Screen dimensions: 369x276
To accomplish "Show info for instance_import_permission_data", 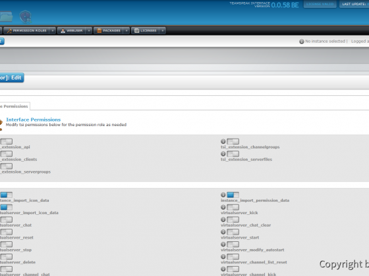I will (x=223, y=195).
